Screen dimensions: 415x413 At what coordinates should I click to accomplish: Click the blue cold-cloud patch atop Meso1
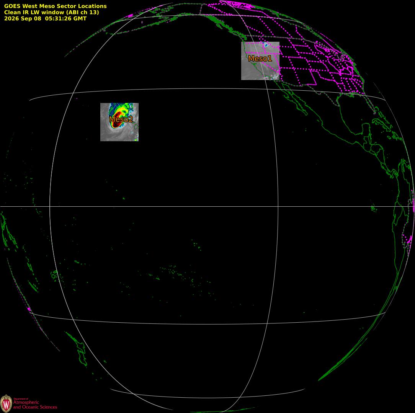[x=265, y=45]
